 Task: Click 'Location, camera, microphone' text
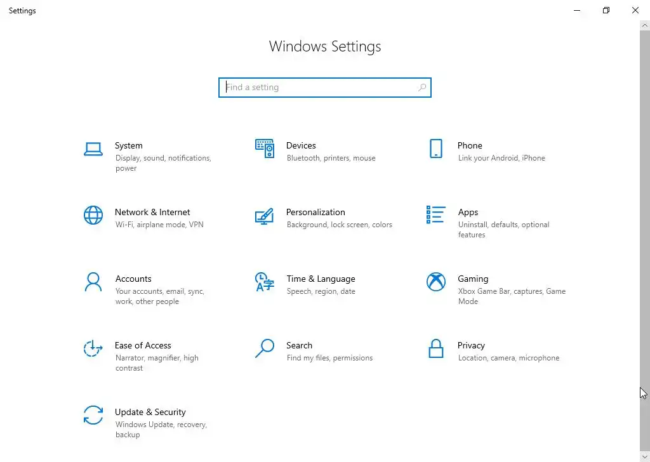508,359
